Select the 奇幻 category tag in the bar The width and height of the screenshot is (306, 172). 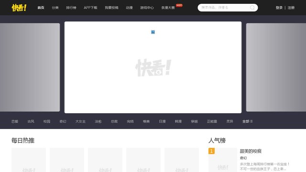[x=63, y=121]
